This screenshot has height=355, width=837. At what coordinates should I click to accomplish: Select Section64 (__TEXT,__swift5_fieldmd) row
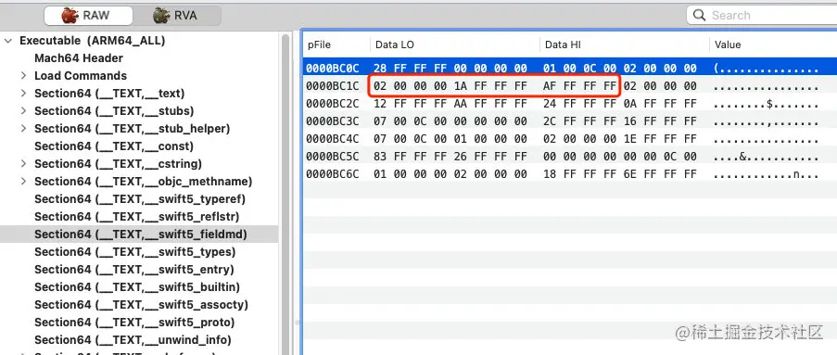[x=140, y=235]
